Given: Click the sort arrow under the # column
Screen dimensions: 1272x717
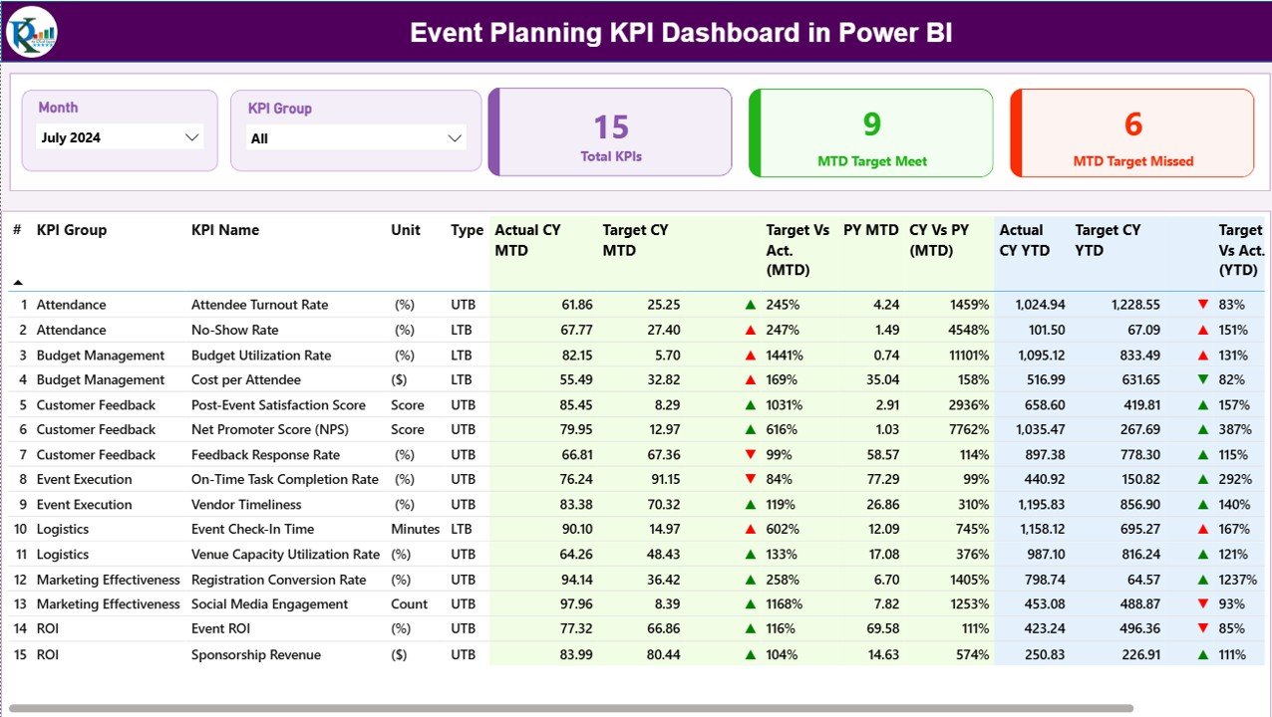Looking at the screenshot, I should (17, 283).
